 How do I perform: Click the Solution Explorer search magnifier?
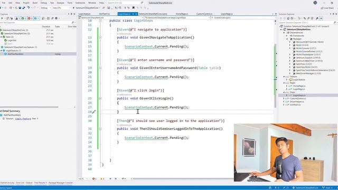click(334, 22)
